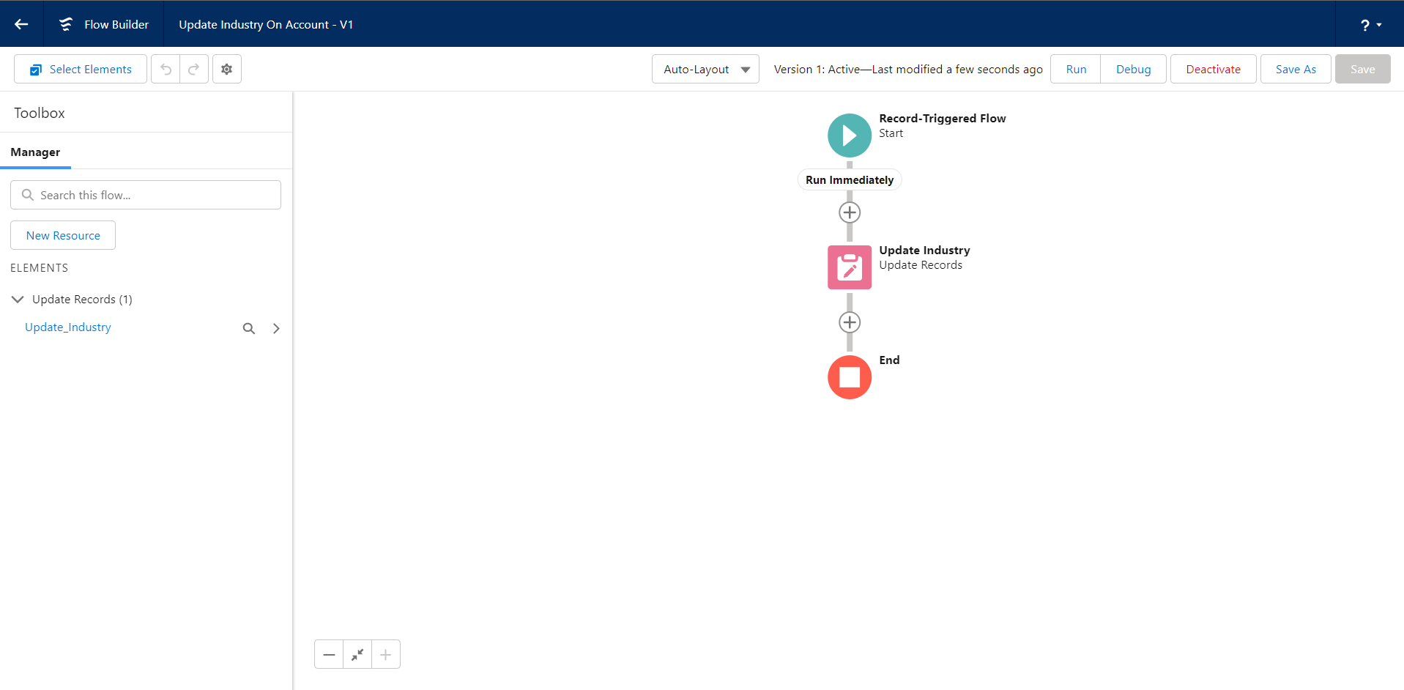1404x690 pixels.
Task: Click the Search this flow field
Action: [146, 195]
